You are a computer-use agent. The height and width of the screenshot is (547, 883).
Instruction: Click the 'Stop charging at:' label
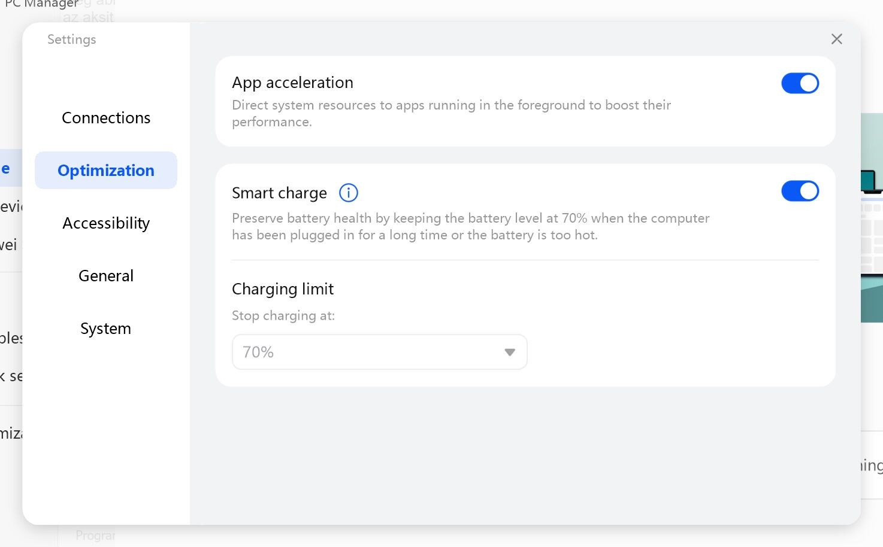point(283,315)
